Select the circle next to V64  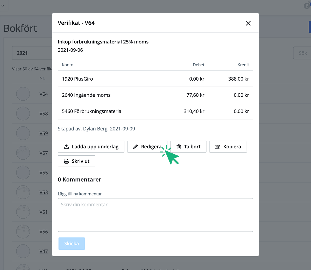[23, 94]
